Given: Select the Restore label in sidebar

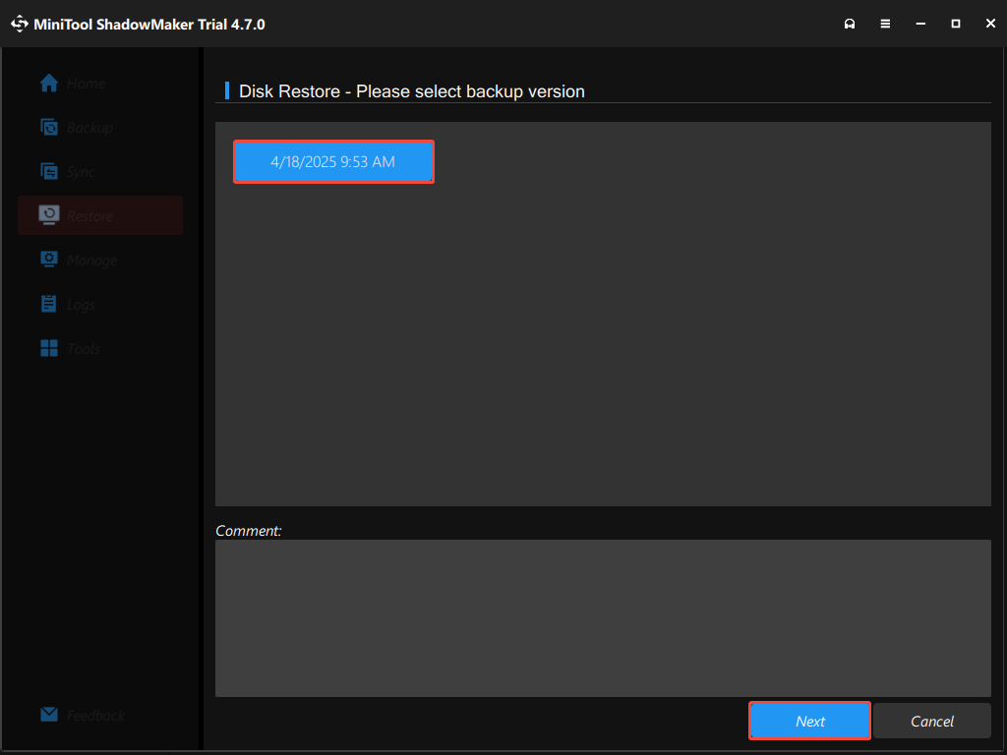Looking at the screenshot, I should 89,216.
